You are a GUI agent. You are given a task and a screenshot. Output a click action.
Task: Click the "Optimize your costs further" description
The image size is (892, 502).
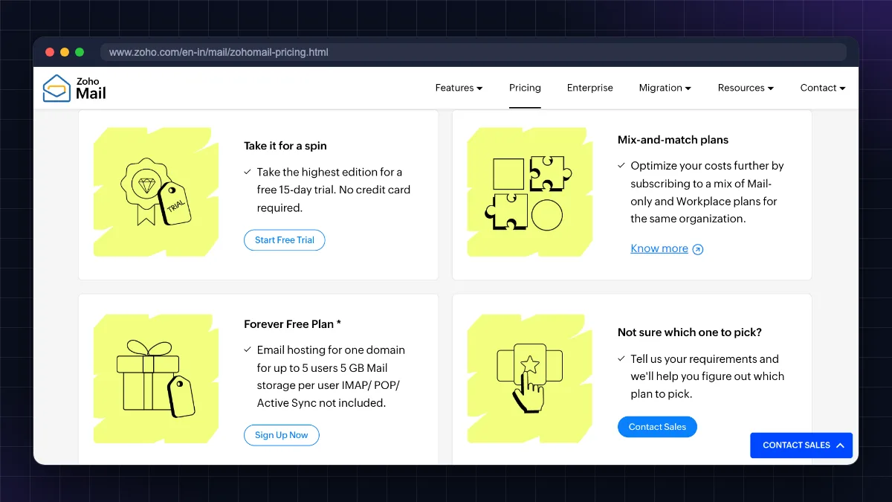[707, 192]
